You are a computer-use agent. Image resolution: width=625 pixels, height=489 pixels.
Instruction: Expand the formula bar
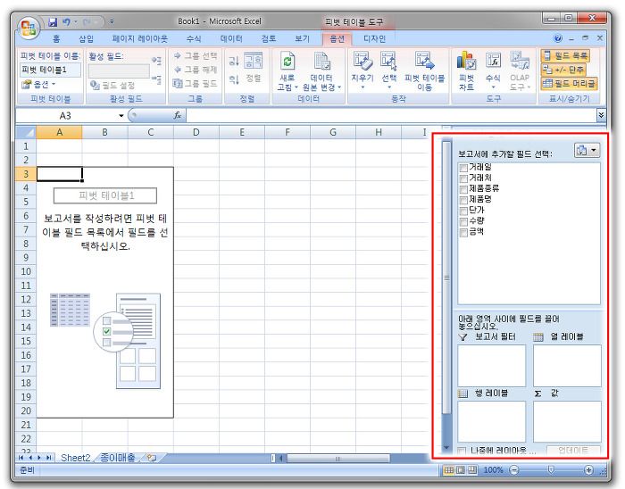(601, 115)
